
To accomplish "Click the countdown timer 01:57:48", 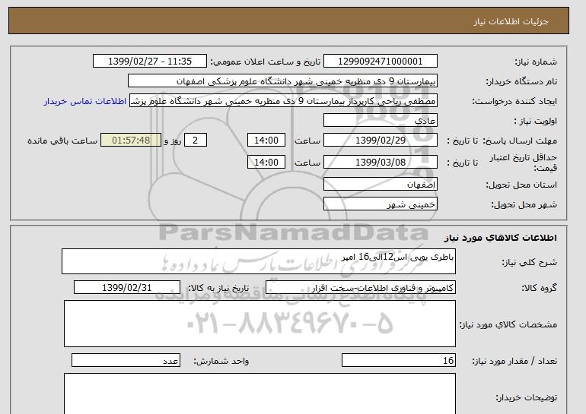I will 131,141.
